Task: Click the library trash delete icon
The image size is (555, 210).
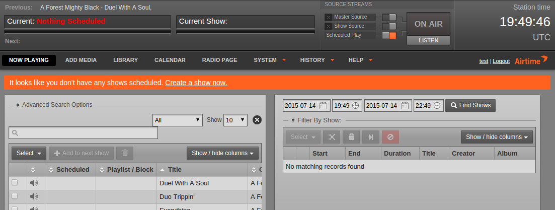Action: tap(125, 153)
